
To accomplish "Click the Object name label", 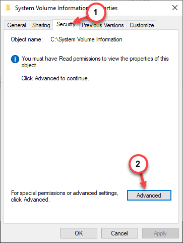I will point(27,39).
